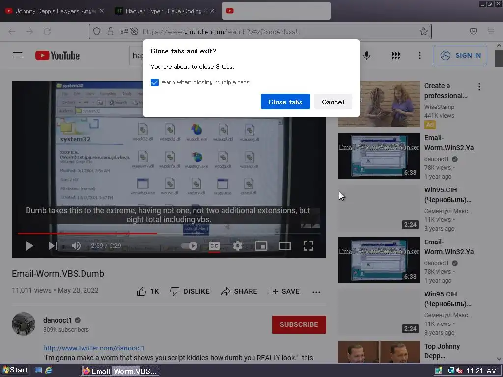Click the SIGN IN button

click(460, 55)
